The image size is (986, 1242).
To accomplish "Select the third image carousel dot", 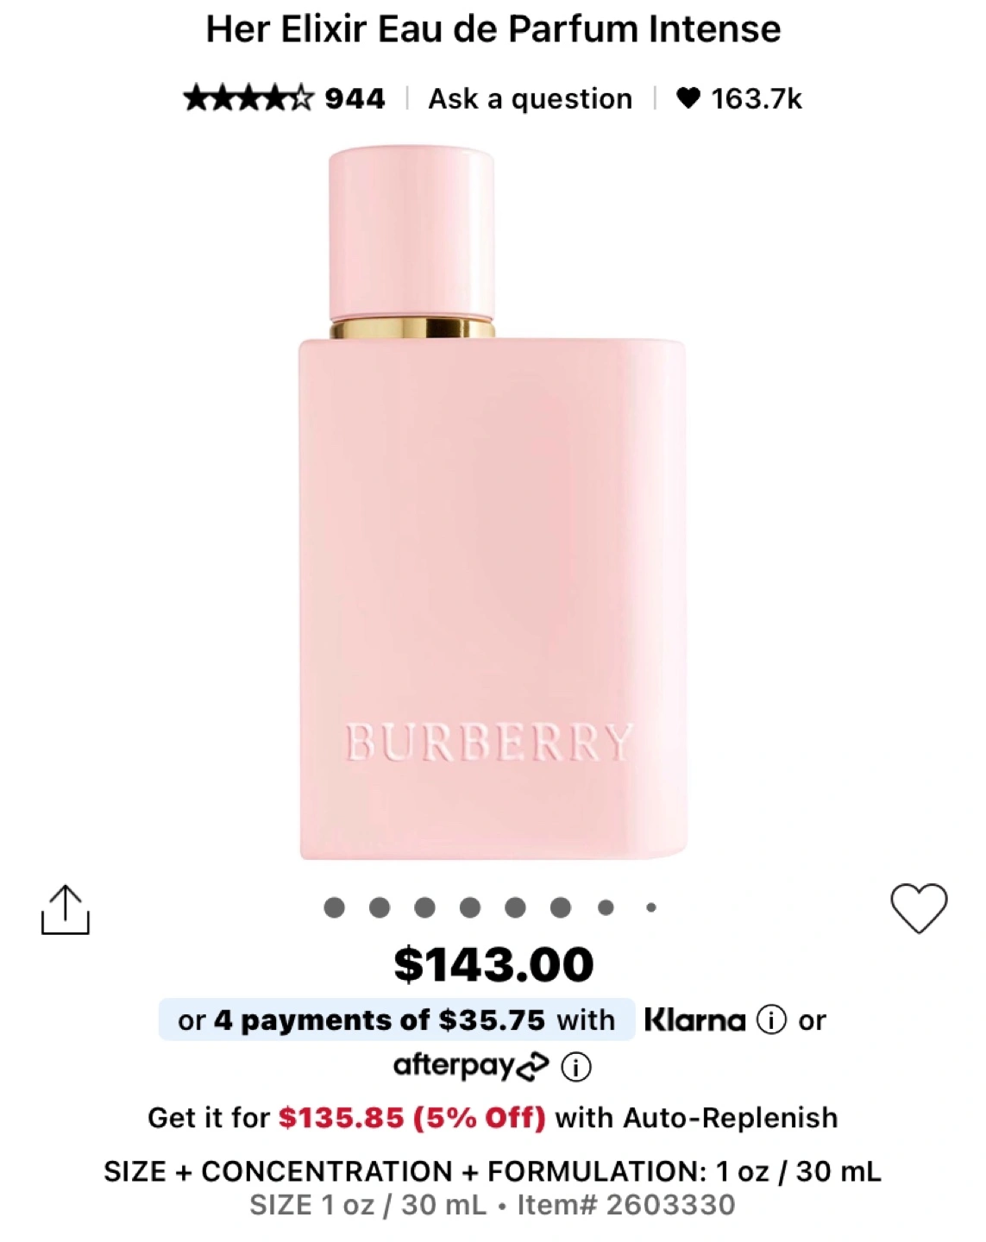I will click(x=424, y=907).
